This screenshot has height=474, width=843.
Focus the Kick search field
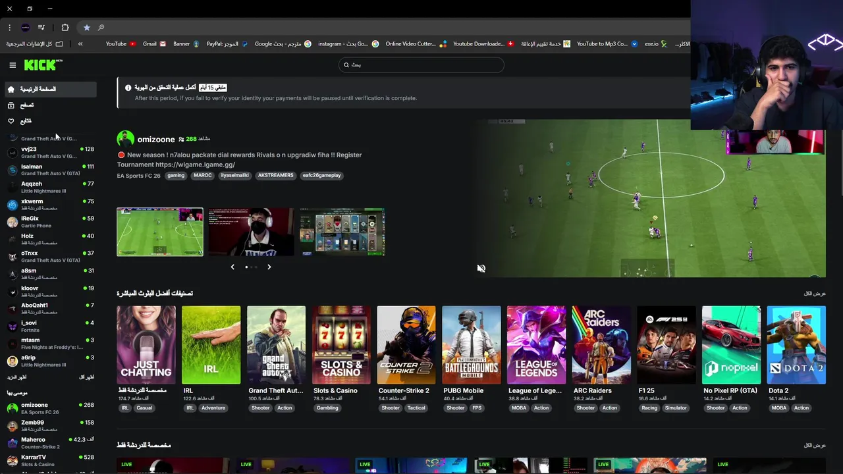click(x=421, y=65)
